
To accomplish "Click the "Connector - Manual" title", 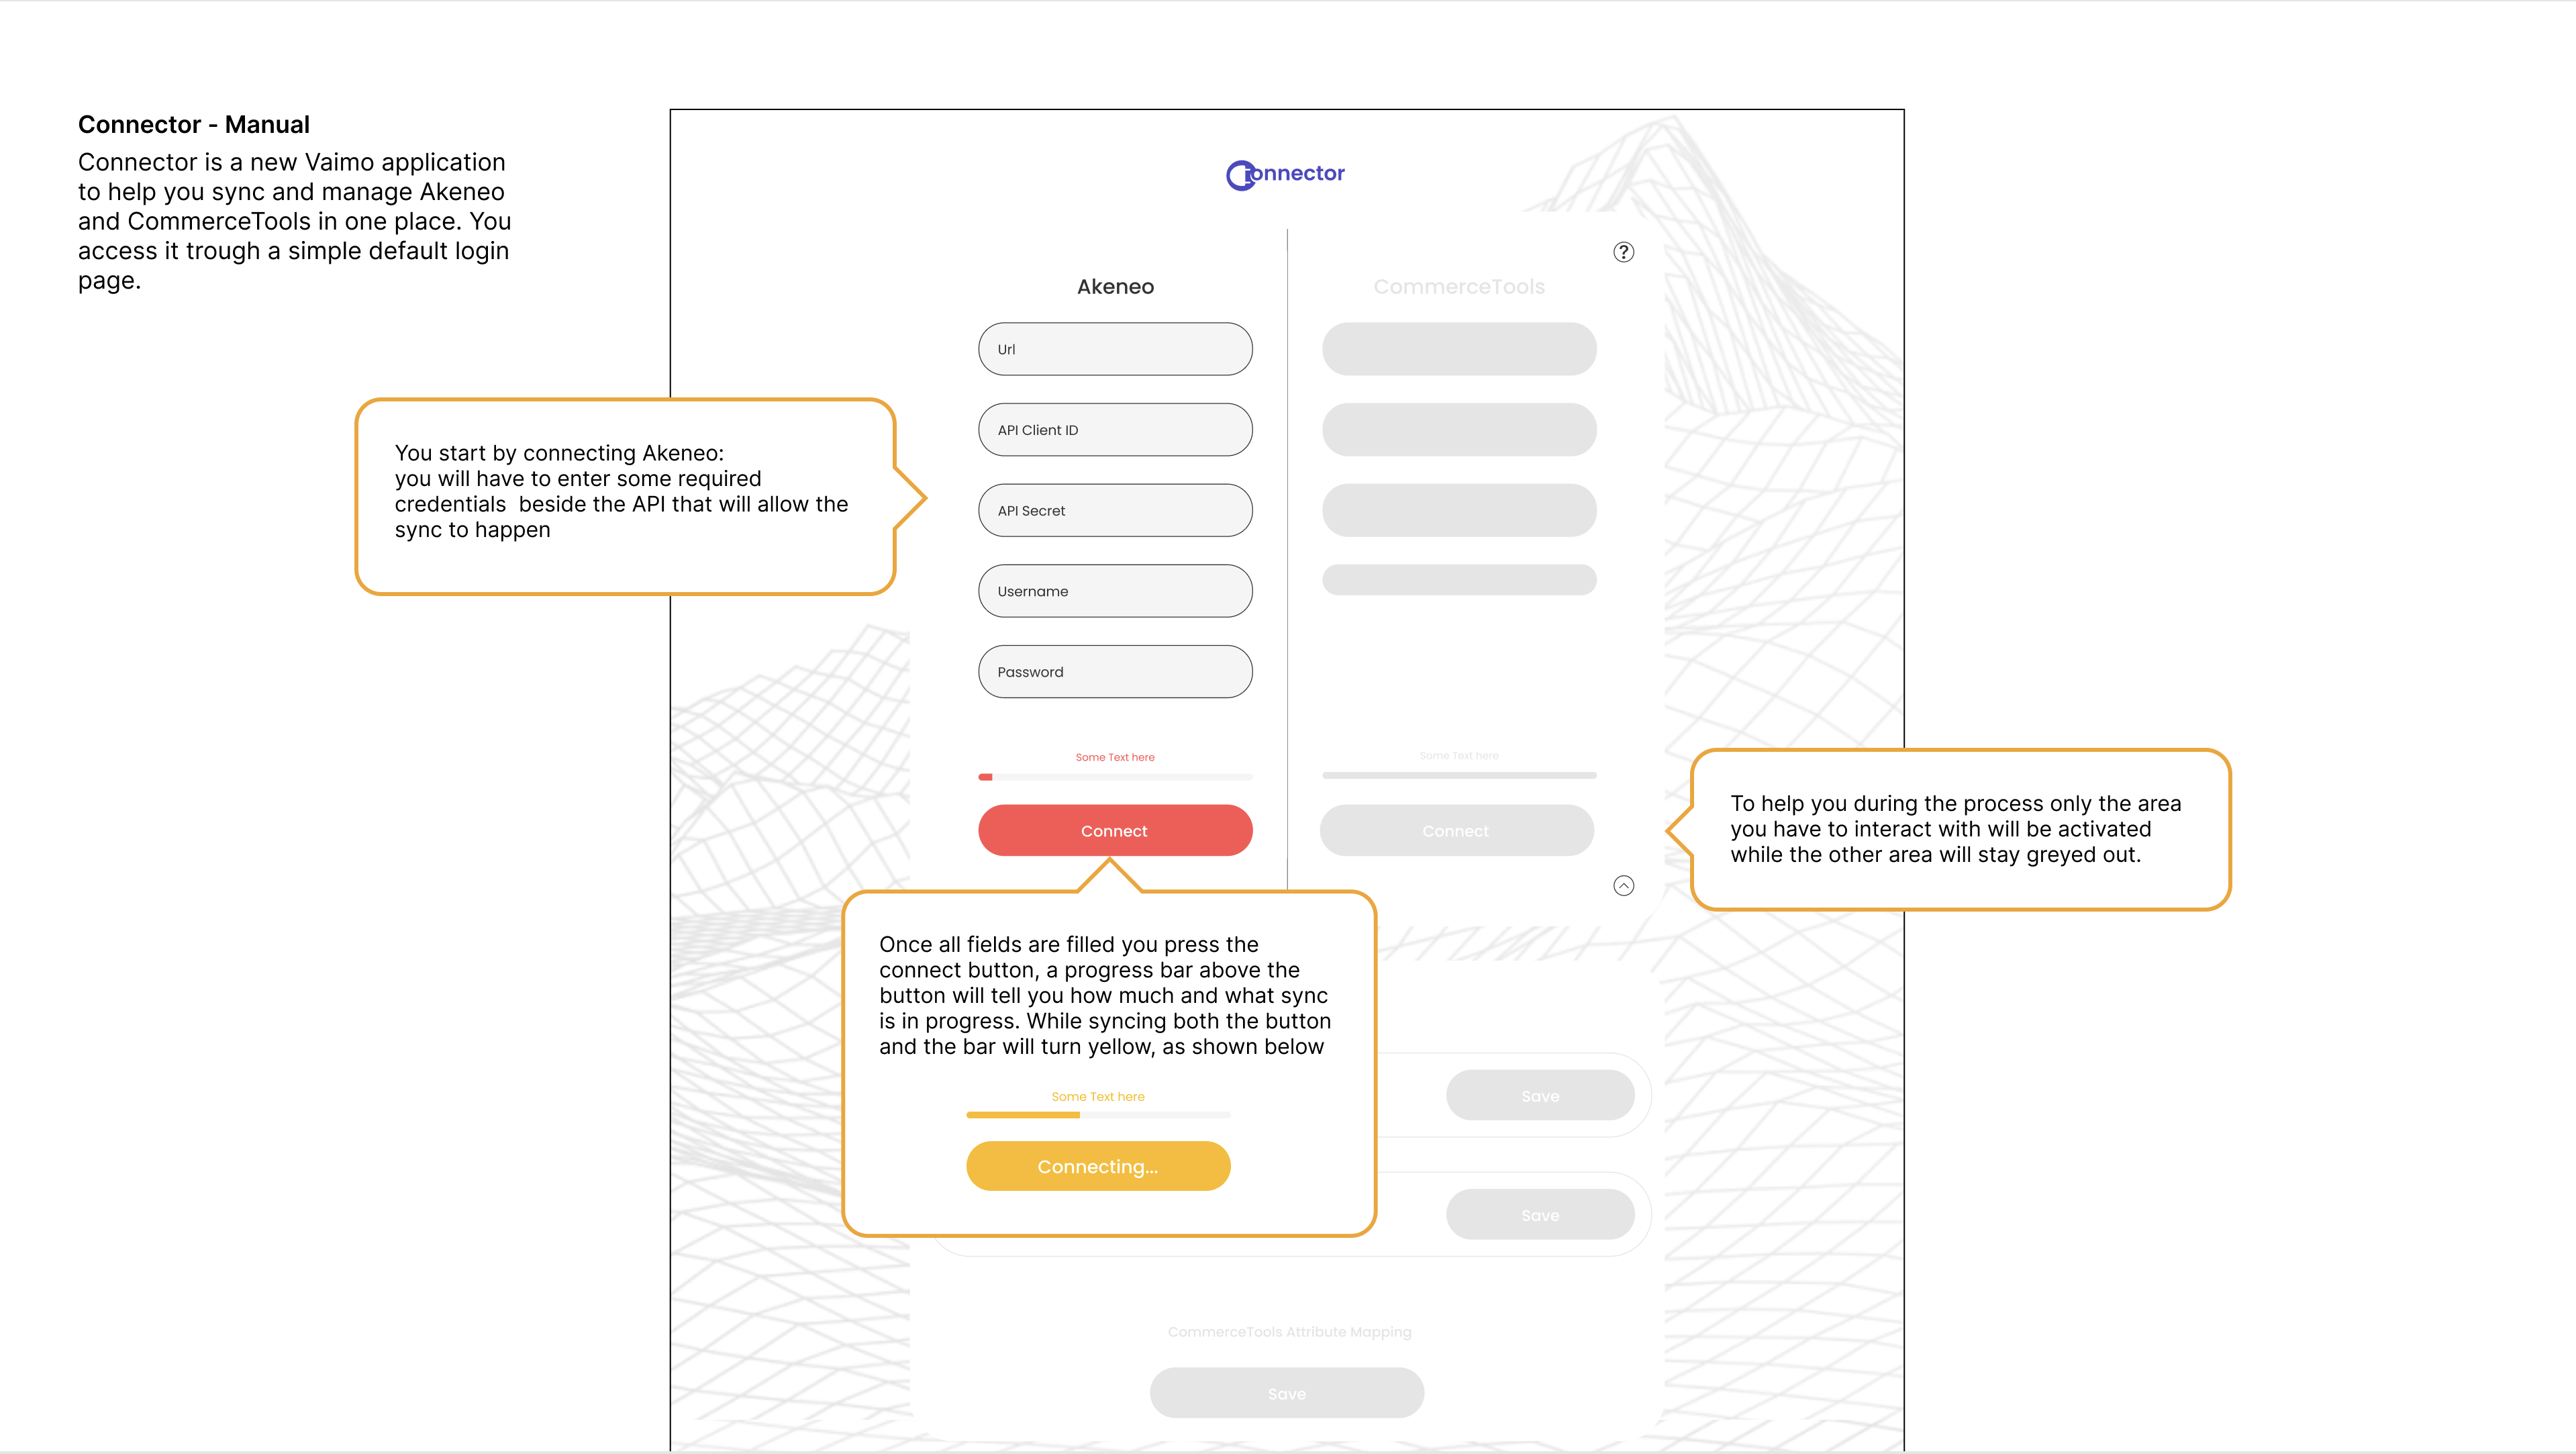I will [194, 124].
